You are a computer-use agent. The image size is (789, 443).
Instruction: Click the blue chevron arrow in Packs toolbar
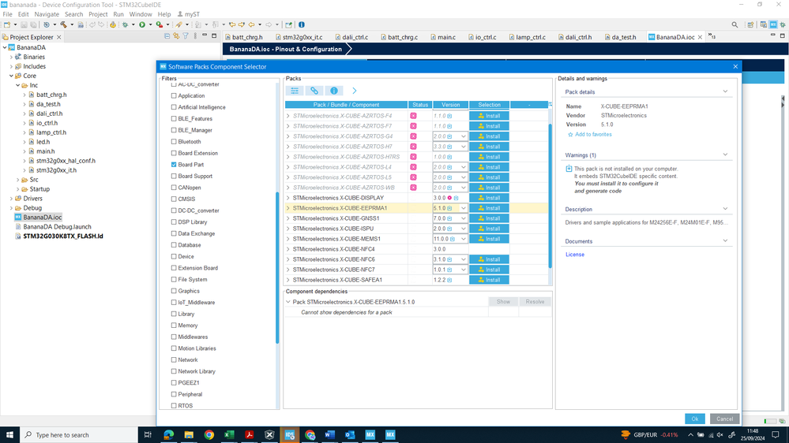pyautogui.click(x=355, y=91)
